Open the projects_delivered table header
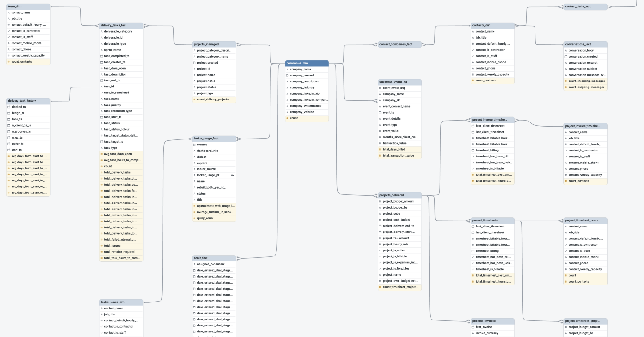This screenshot has width=644, height=337. pos(399,195)
